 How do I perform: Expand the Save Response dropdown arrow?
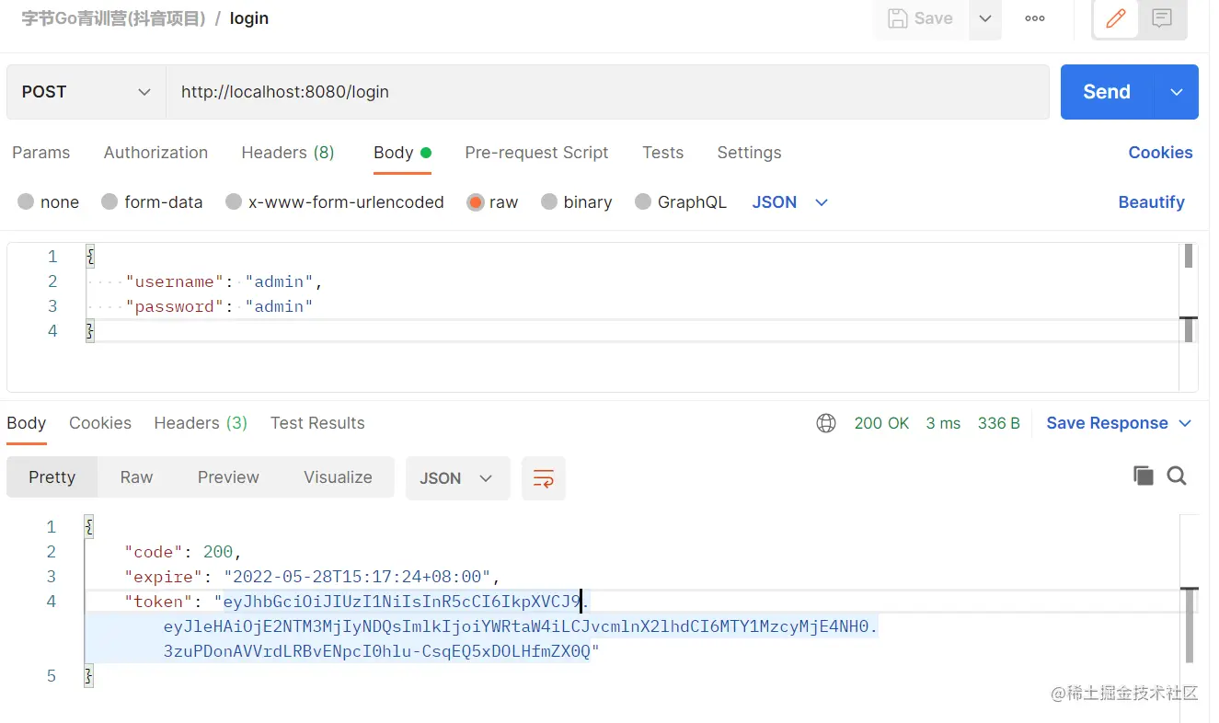[x=1184, y=423]
